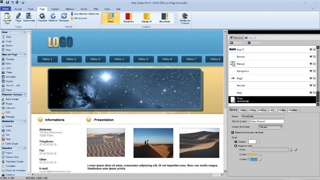Switch to the Format ribbon tab

coord(84,9)
